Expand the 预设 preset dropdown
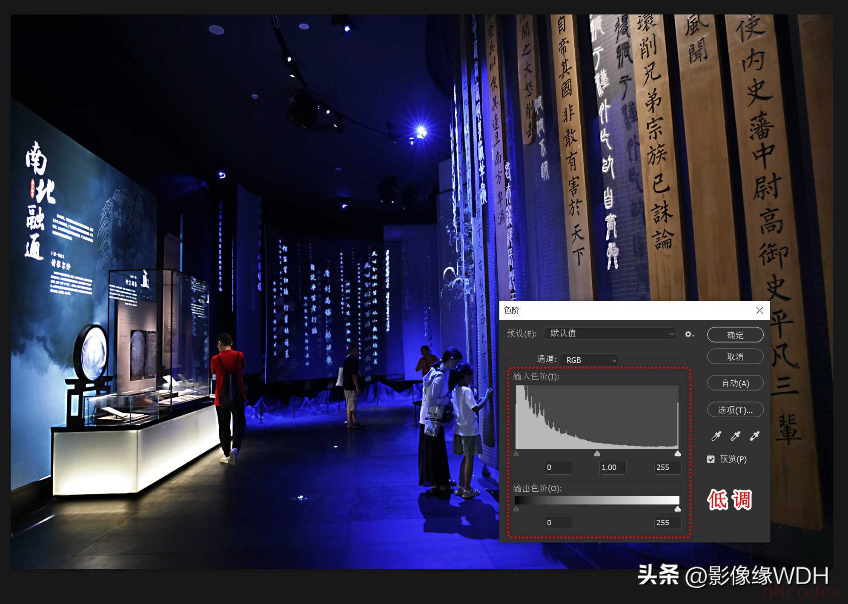 [x=610, y=334]
